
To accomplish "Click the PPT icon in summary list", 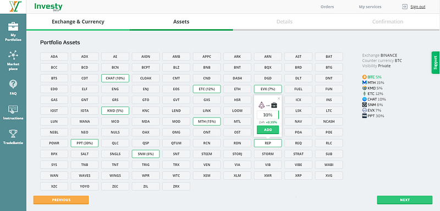I will [365, 116].
